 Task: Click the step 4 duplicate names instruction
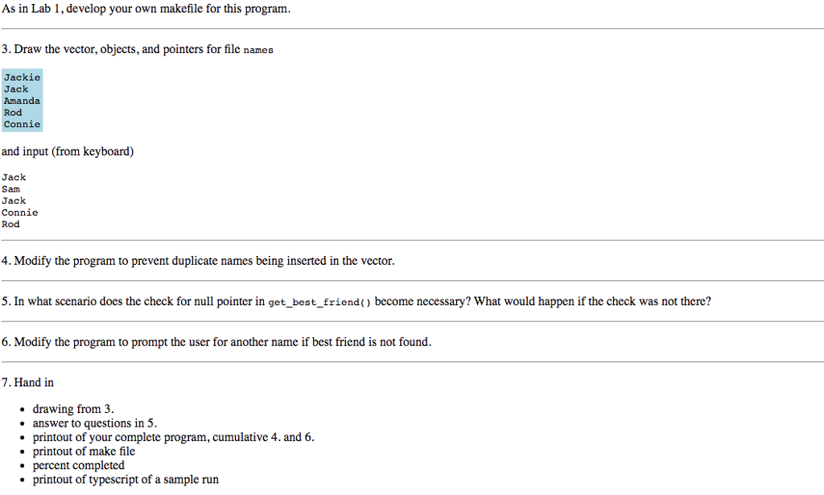coord(198,261)
